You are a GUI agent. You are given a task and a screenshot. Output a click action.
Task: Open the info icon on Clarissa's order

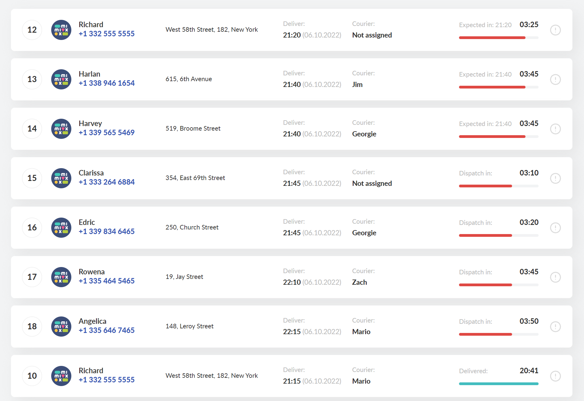point(555,178)
